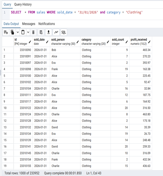Click the '31/01/2026' string in query

[x=88, y=12]
